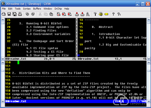Click the upper-left pane status line 00readme.txt
This screenshot has width=151, height=108.
coord(41,59)
